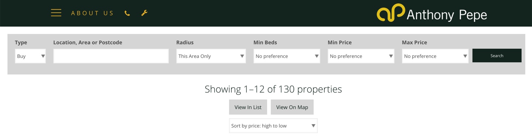
Task: Open the Min Beds dropdown
Action: coord(287,56)
